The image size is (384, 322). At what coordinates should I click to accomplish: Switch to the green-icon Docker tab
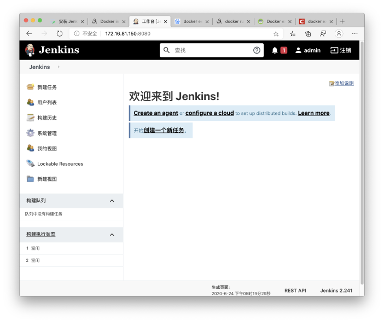click(275, 21)
